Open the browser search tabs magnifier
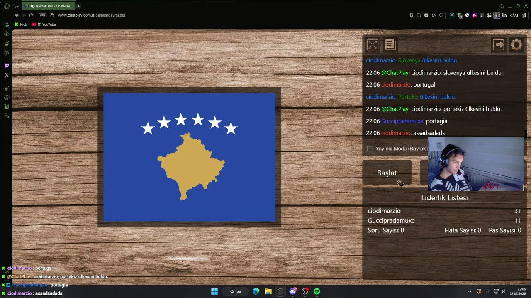Viewport: 531px width, 298px height. click(502, 6)
